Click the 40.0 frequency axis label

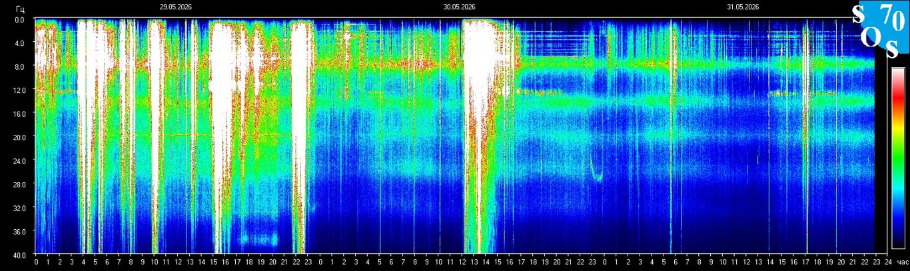[x=19, y=254]
